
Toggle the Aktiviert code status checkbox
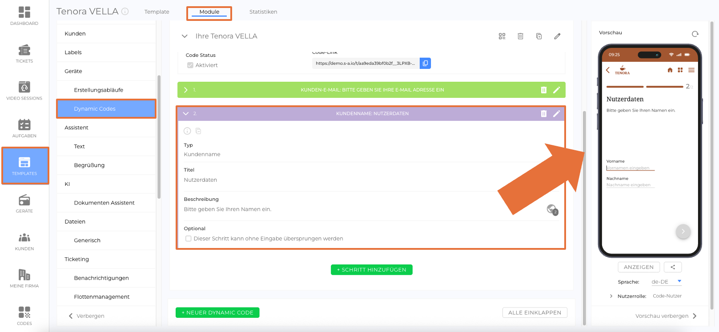[190, 65]
